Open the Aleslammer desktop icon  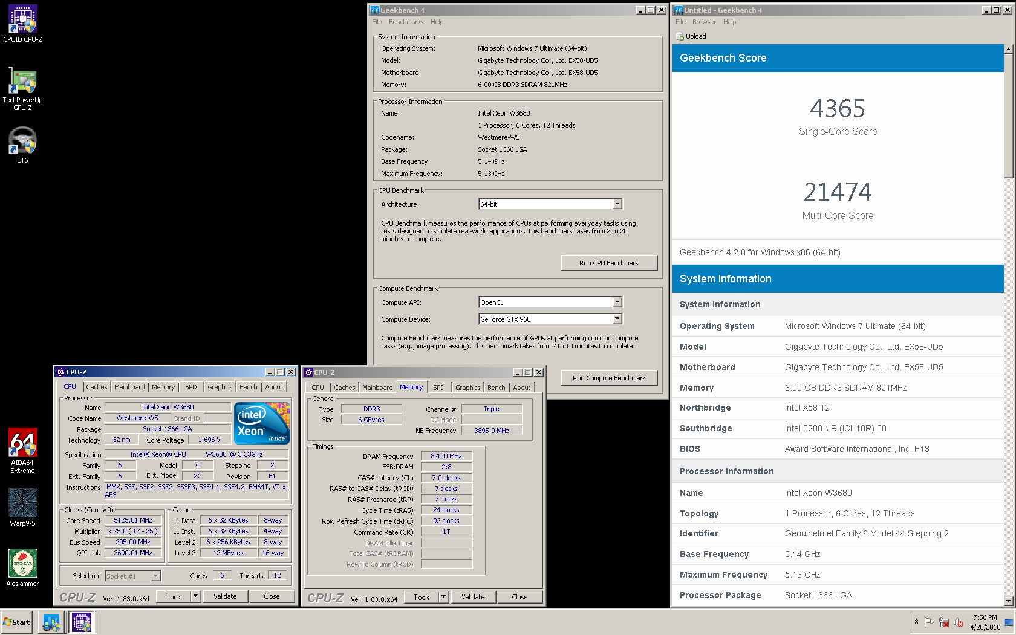pyautogui.click(x=22, y=567)
